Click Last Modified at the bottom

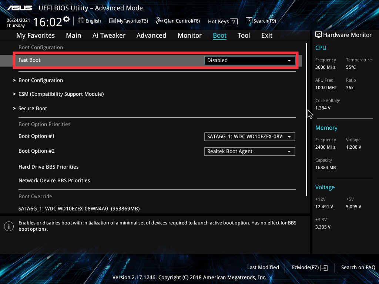(263, 268)
